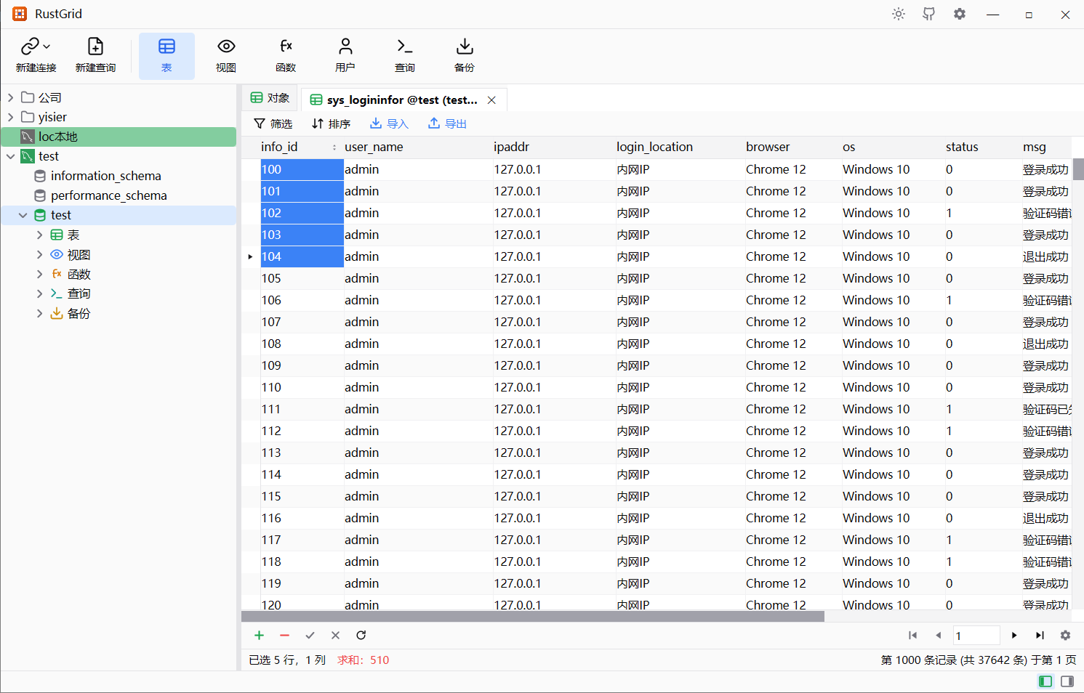
Task: Open the 函数 functions toolbar icon
Action: tap(286, 55)
